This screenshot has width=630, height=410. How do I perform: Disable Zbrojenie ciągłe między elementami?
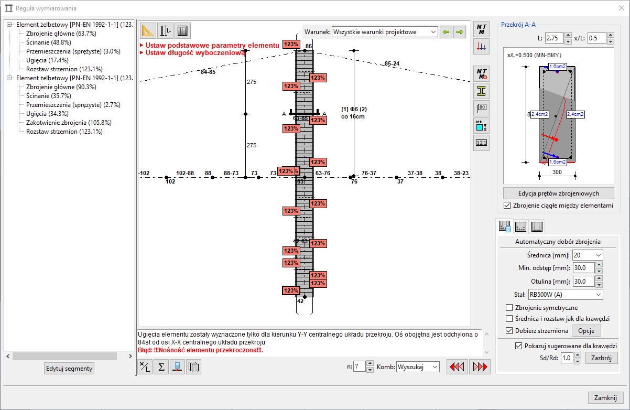(x=507, y=206)
